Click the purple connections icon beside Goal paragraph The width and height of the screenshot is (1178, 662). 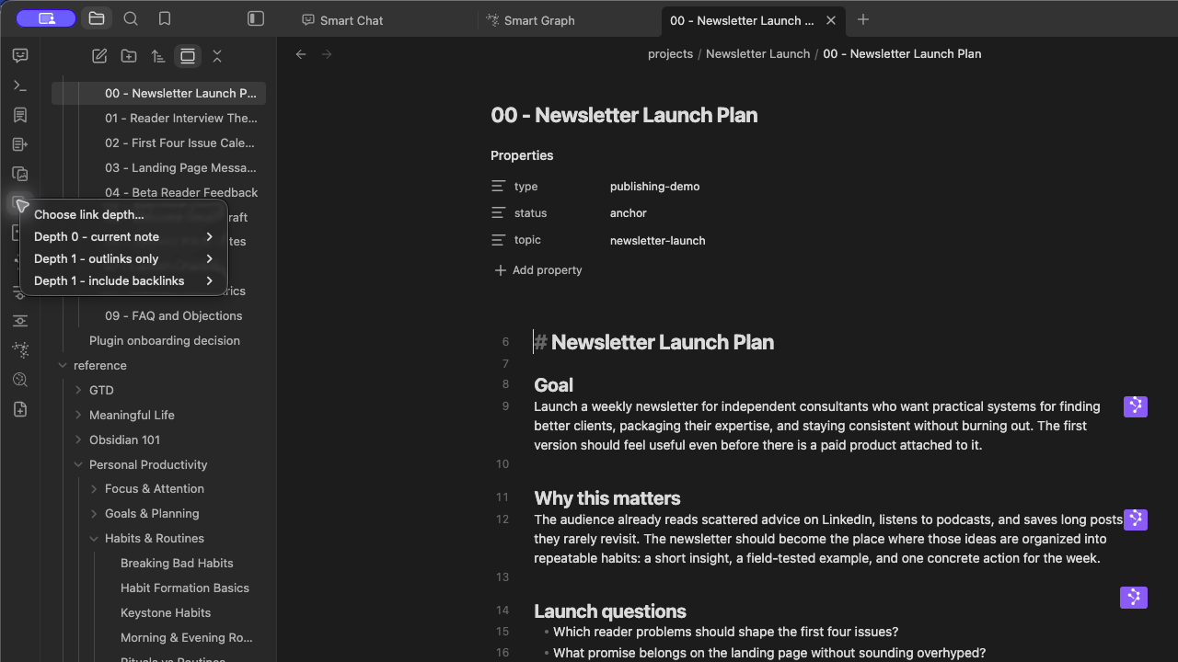pos(1136,406)
